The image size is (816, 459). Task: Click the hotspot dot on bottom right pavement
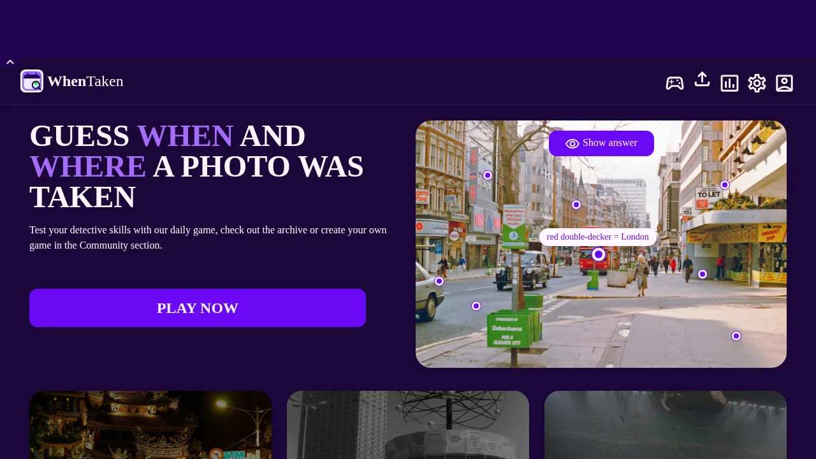[736, 336]
